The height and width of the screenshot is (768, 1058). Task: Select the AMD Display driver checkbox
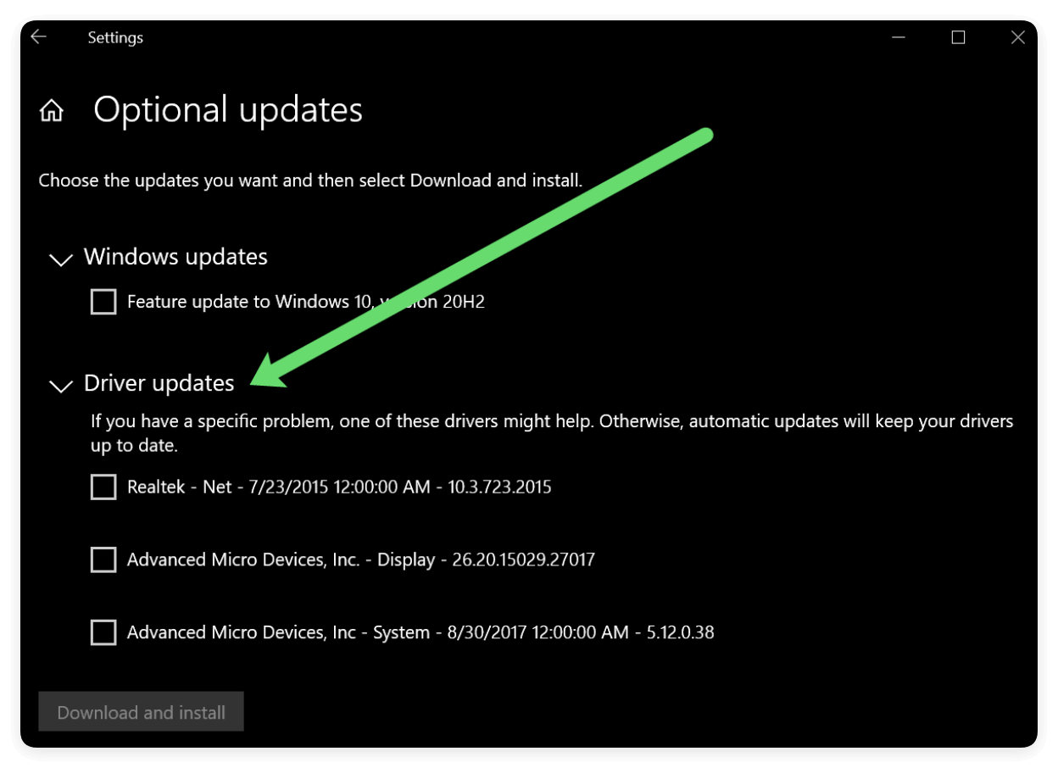103,559
